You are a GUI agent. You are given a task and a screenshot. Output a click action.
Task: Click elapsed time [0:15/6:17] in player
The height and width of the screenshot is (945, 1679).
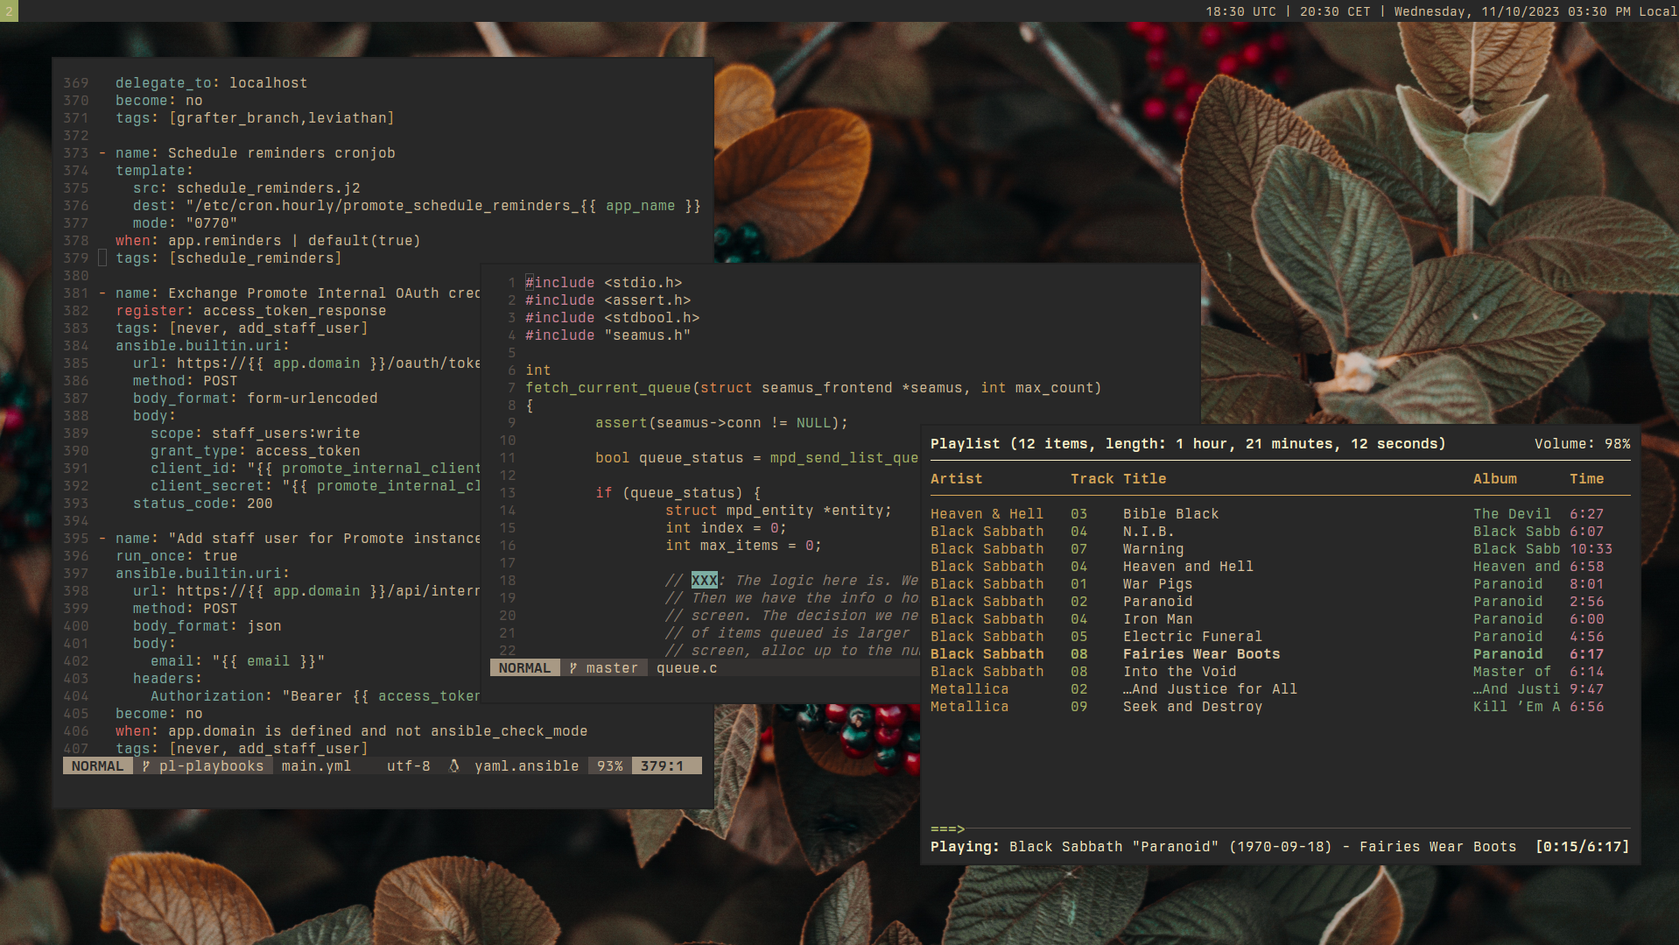[1582, 847]
